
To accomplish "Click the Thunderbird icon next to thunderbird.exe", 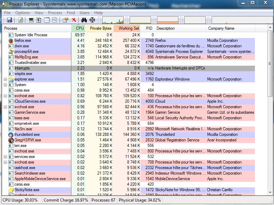I will click(x=11, y=134).
